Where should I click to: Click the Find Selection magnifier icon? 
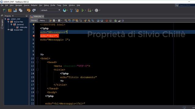pyautogui.click(x=66, y=21)
